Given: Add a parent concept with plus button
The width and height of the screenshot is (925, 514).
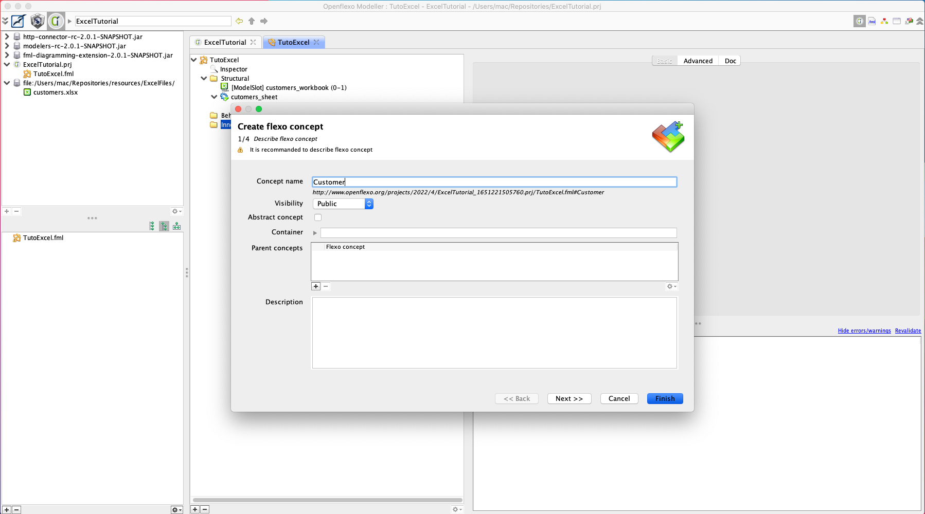Looking at the screenshot, I should pos(316,286).
